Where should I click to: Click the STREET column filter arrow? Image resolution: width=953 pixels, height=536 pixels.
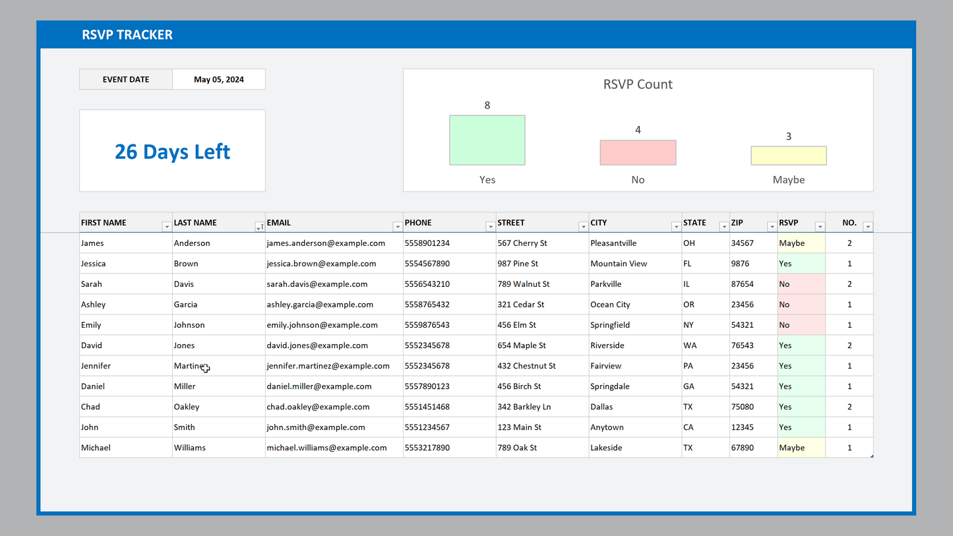pyautogui.click(x=583, y=227)
